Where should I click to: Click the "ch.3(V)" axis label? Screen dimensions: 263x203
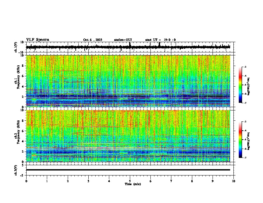click(16, 170)
